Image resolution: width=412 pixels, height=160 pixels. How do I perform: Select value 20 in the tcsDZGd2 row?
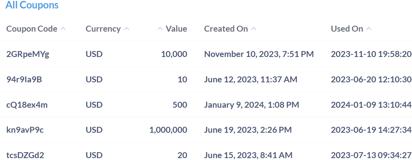182,155
